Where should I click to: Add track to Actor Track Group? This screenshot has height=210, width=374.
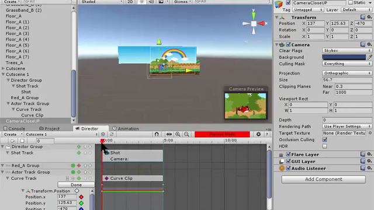pos(79,172)
